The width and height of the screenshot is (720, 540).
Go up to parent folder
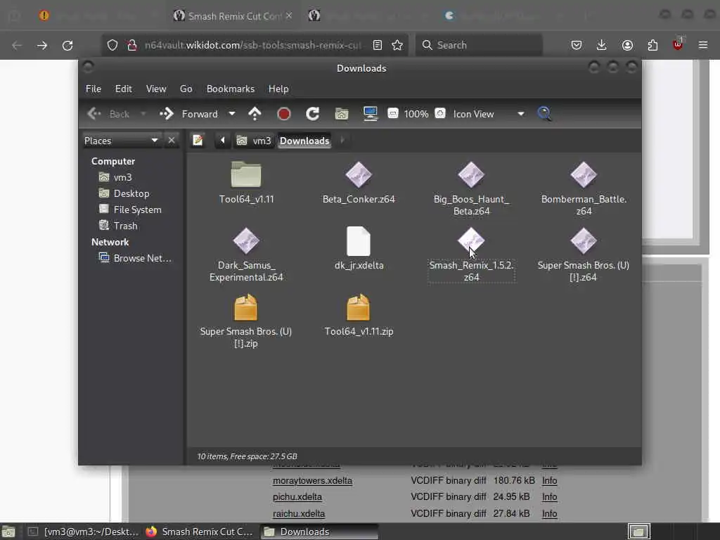coord(255,114)
